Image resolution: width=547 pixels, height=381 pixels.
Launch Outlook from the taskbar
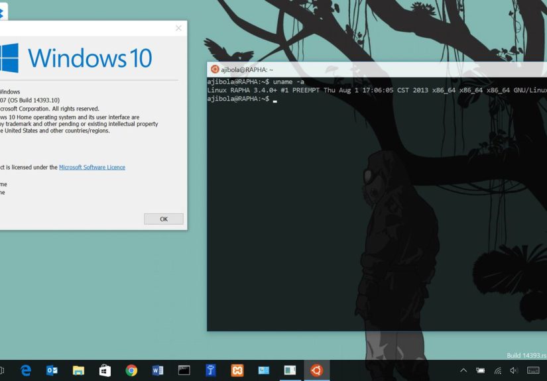[52, 370]
